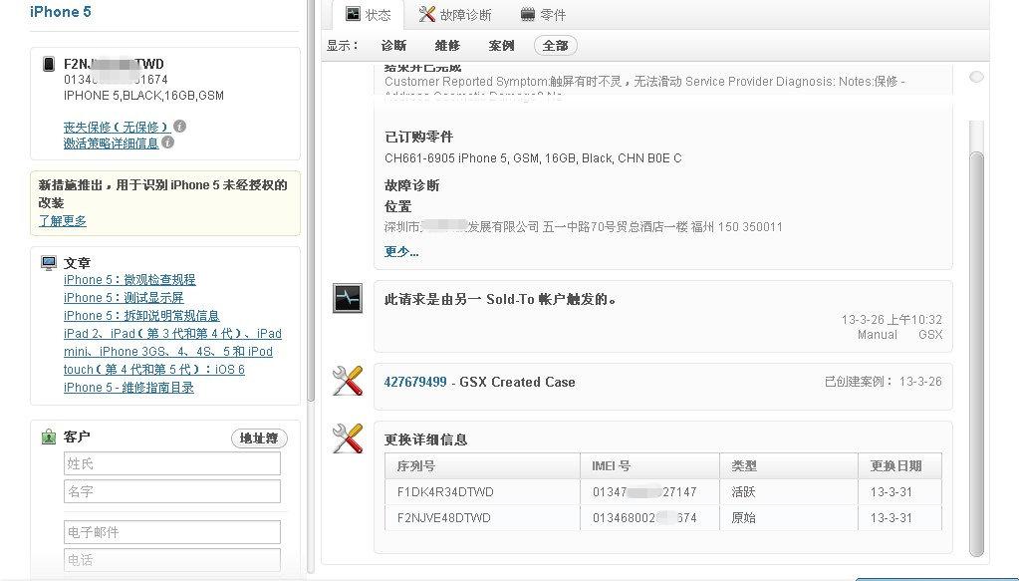Click the 状态 tab monitor icon
This screenshot has height=581, width=1019.
pos(353,14)
